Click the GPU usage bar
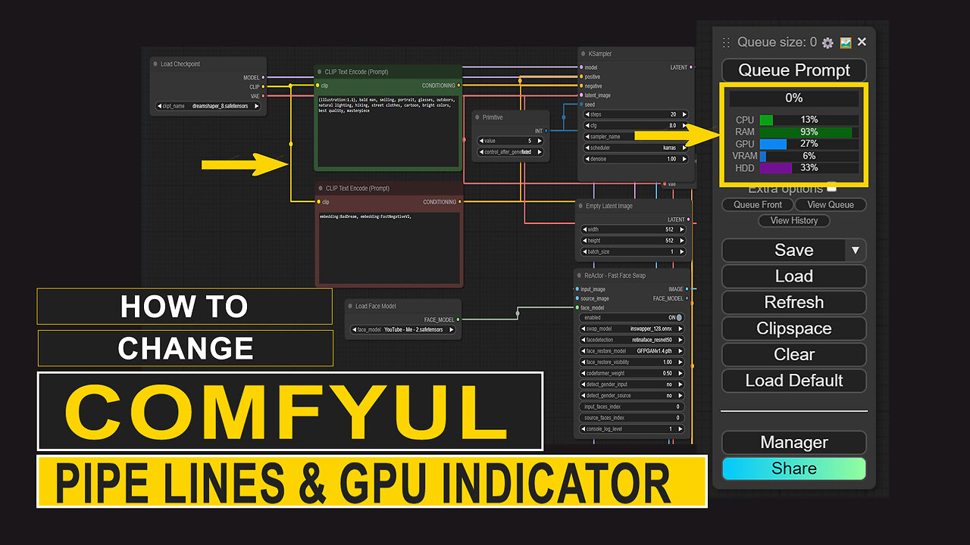Image resolution: width=970 pixels, height=545 pixels. tap(809, 144)
